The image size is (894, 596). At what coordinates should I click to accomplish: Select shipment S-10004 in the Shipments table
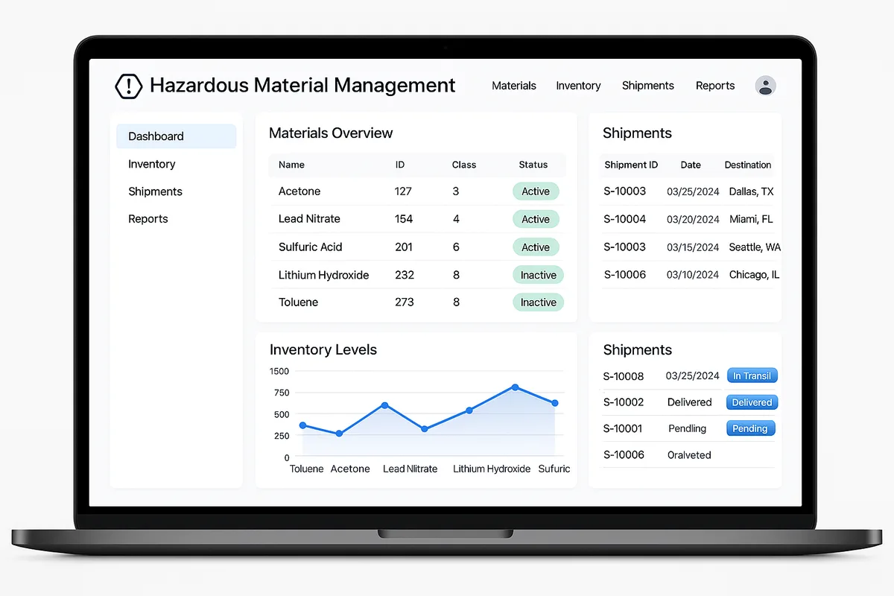click(624, 219)
